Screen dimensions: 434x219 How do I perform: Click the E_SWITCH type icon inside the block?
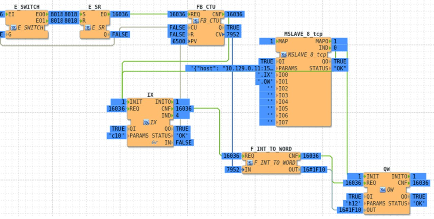(14, 27)
